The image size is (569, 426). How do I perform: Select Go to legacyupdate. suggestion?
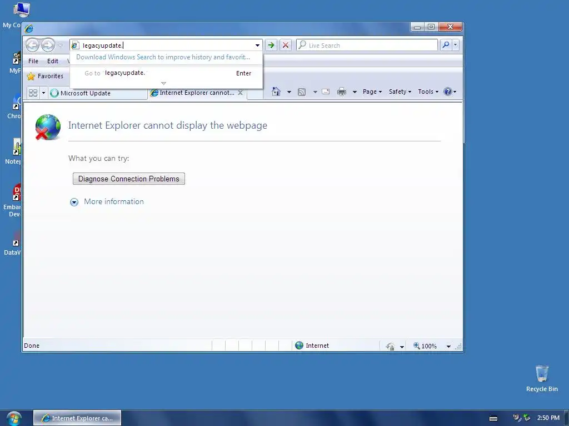(x=166, y=73)
